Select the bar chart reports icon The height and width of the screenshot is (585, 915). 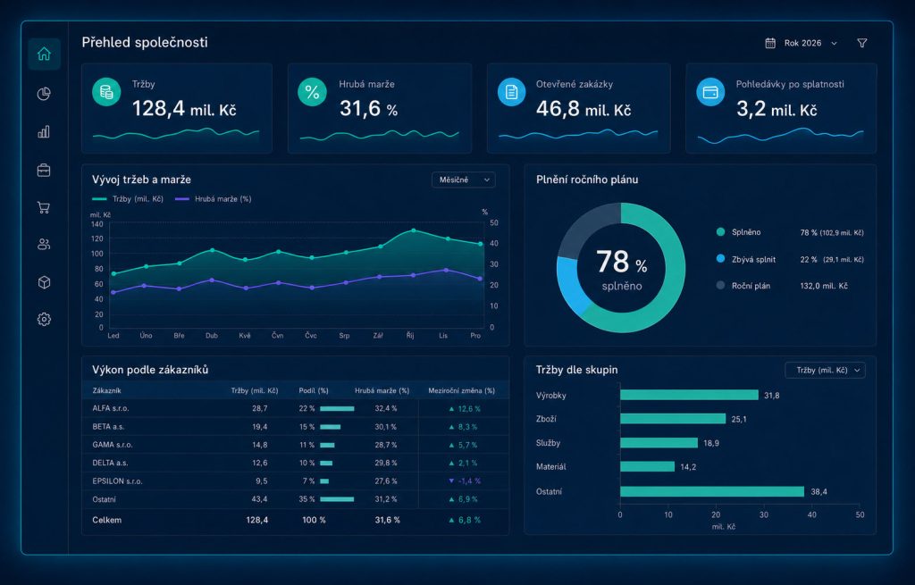coord(44,132)
